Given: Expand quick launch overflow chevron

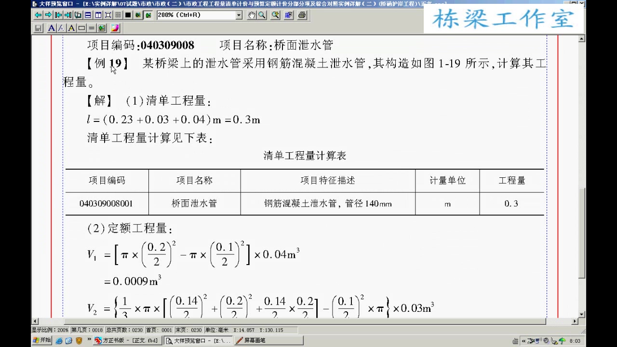Looking at the screenshot, I should click(89, 339).
